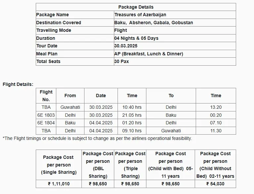The width and height of the screenshot is (254, 194).
Task: Click the flight timings disclaimer note
Action: (97, 138)
